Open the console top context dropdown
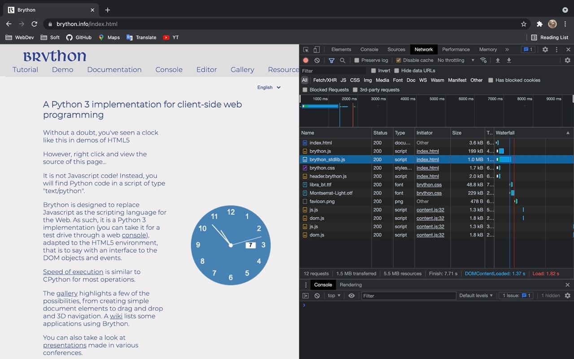This screenshot has height=359, width=574. coord(334,296)
